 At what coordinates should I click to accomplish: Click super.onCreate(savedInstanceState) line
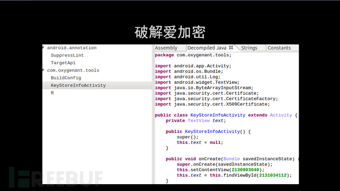[224, 164]
